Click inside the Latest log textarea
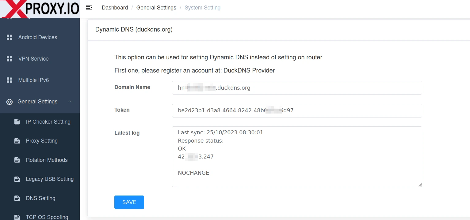Screen dimensions: 470x220 coord(297,157)
